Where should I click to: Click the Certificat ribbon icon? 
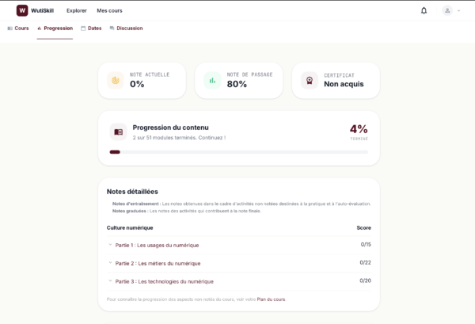tap(310, 80)
